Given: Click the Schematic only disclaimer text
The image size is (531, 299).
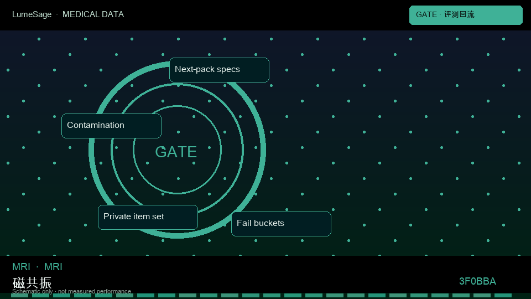Looking at the screenshot, I should [x=33, y=291].
